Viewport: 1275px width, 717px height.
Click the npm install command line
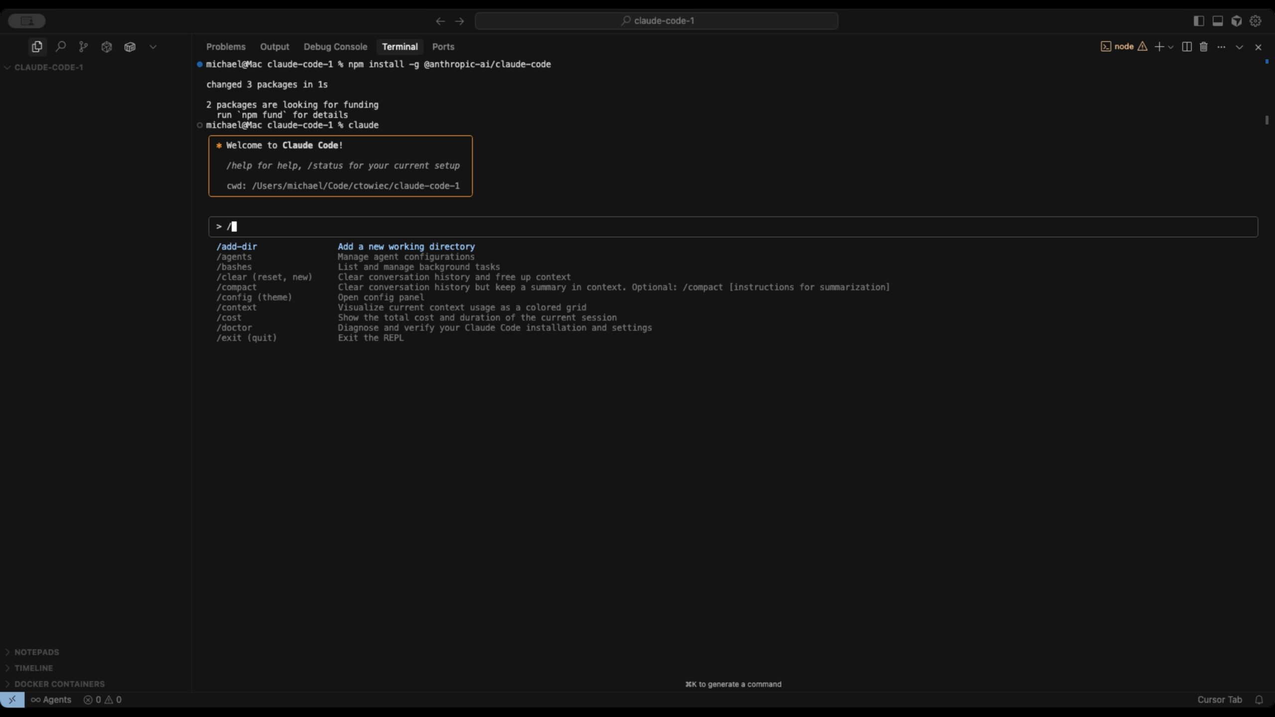click(379, 64)
